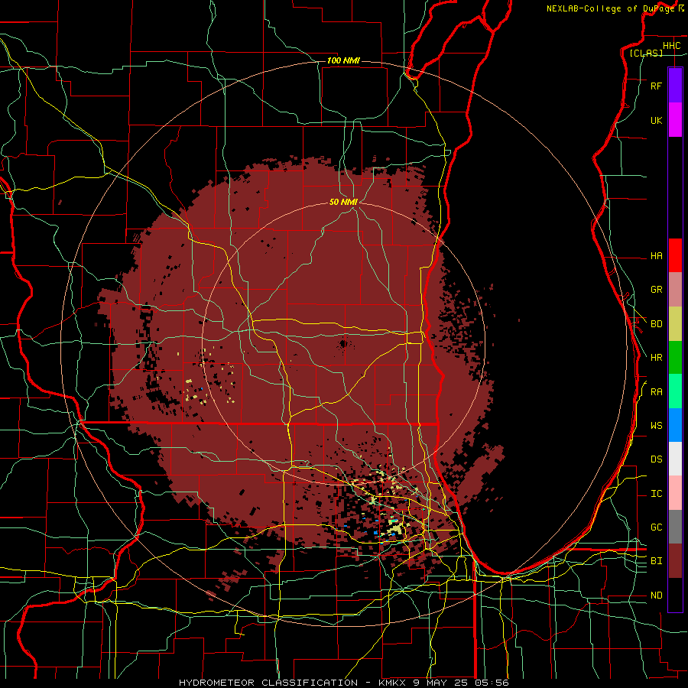The width and height of the screenshot is (688, 688).
Task: Click the BI dark red legend swatch
Action: coord(675,561)
